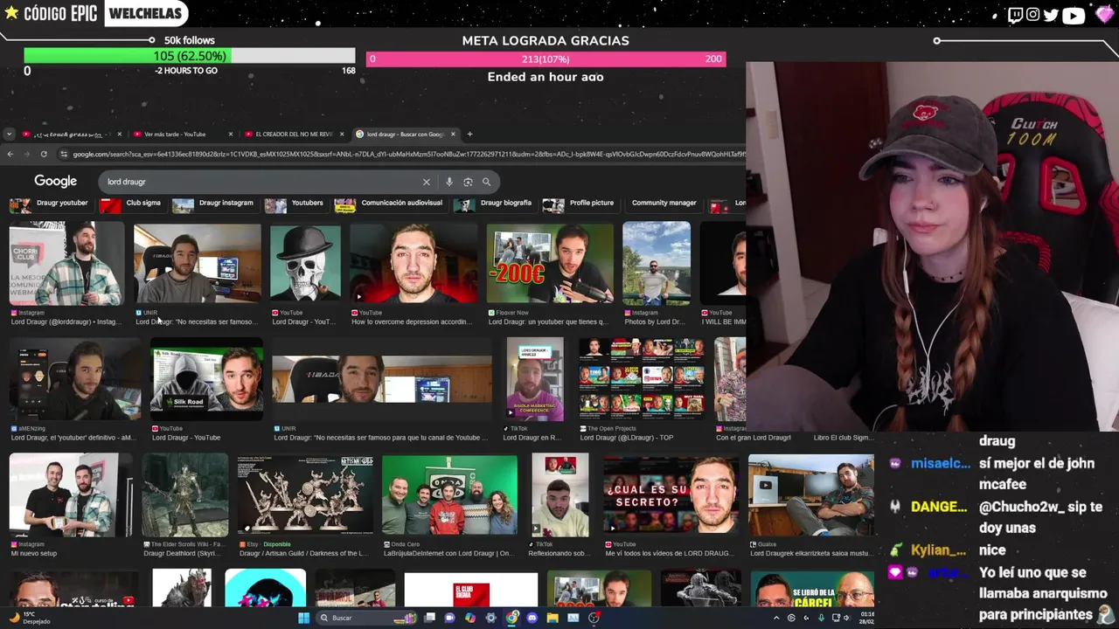1119x629 pixels.
Task: Open the skull with bowler hat image
Action: coord(305,263)
